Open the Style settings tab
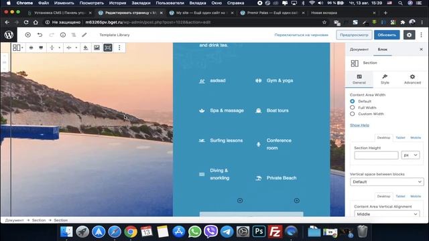 [x=385, y=79]
